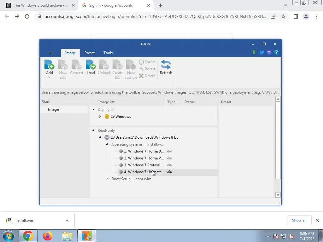
Task: Click the Delete button
Action: pos(147,76)
